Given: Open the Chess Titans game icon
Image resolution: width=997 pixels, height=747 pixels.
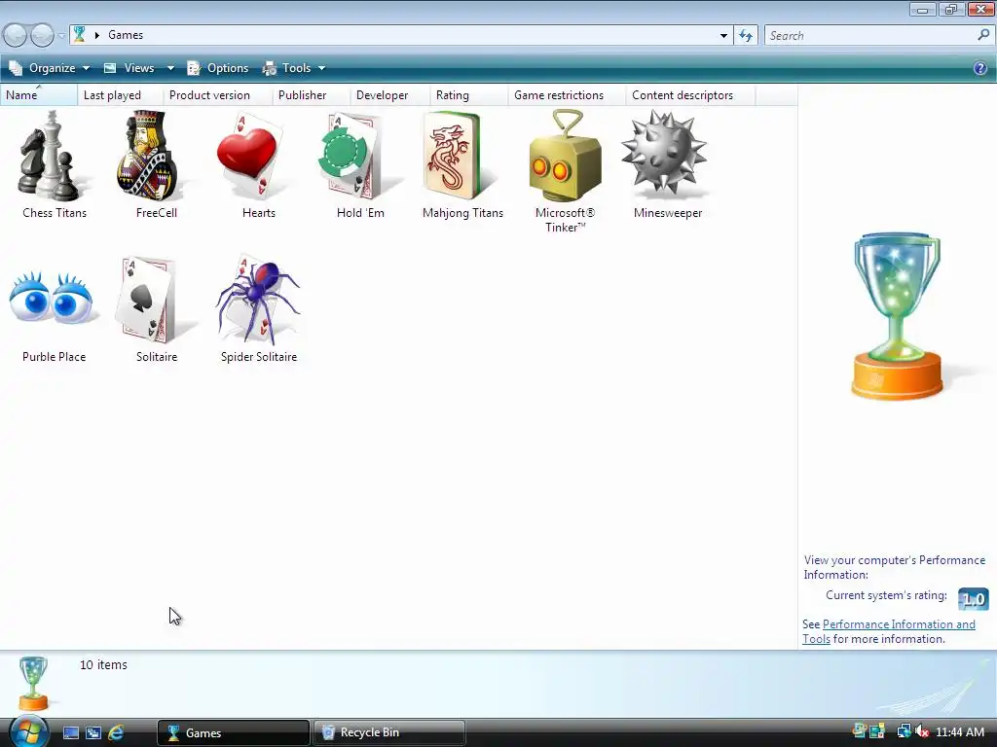Looking at the screenshot, I should pyautogui.click(x=51, y=156).
